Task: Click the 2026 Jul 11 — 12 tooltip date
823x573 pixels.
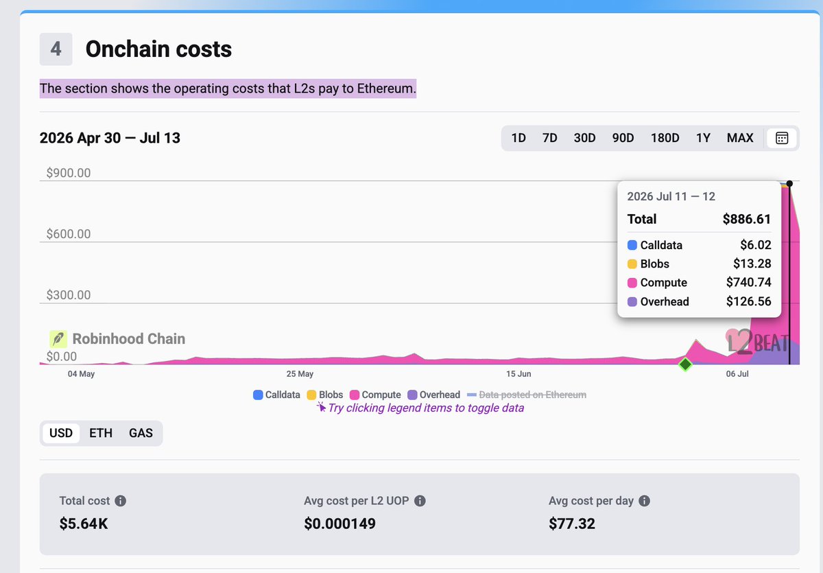Action: tap(671, 196)
